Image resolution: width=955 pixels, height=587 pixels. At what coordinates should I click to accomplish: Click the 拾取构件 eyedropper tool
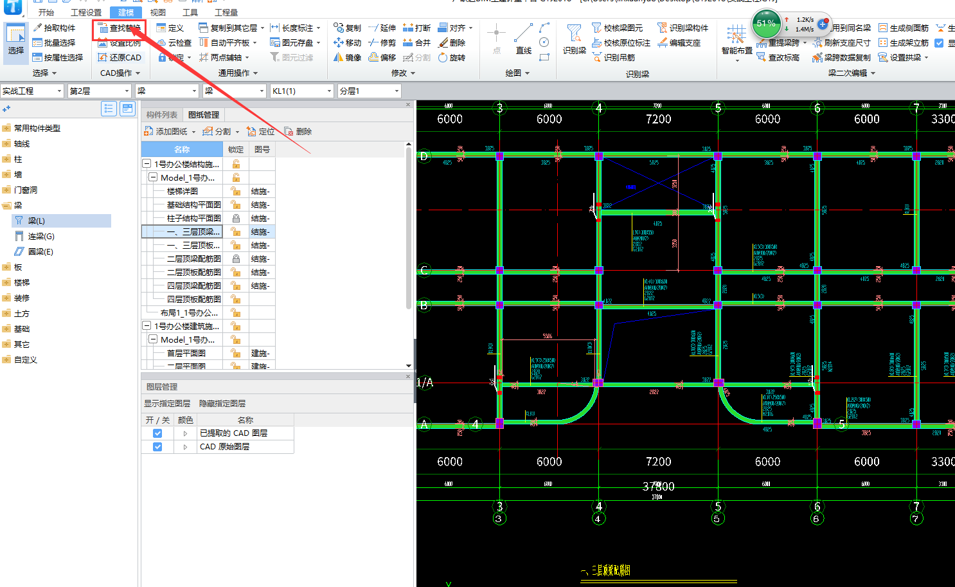pyautogui.click(x=54, y=28)
